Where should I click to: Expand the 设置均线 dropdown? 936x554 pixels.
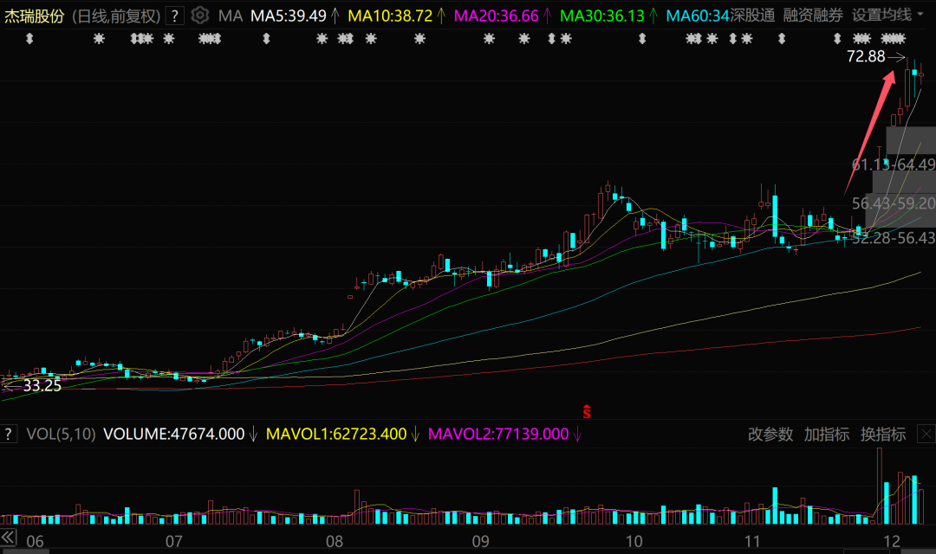click(887, 15)
